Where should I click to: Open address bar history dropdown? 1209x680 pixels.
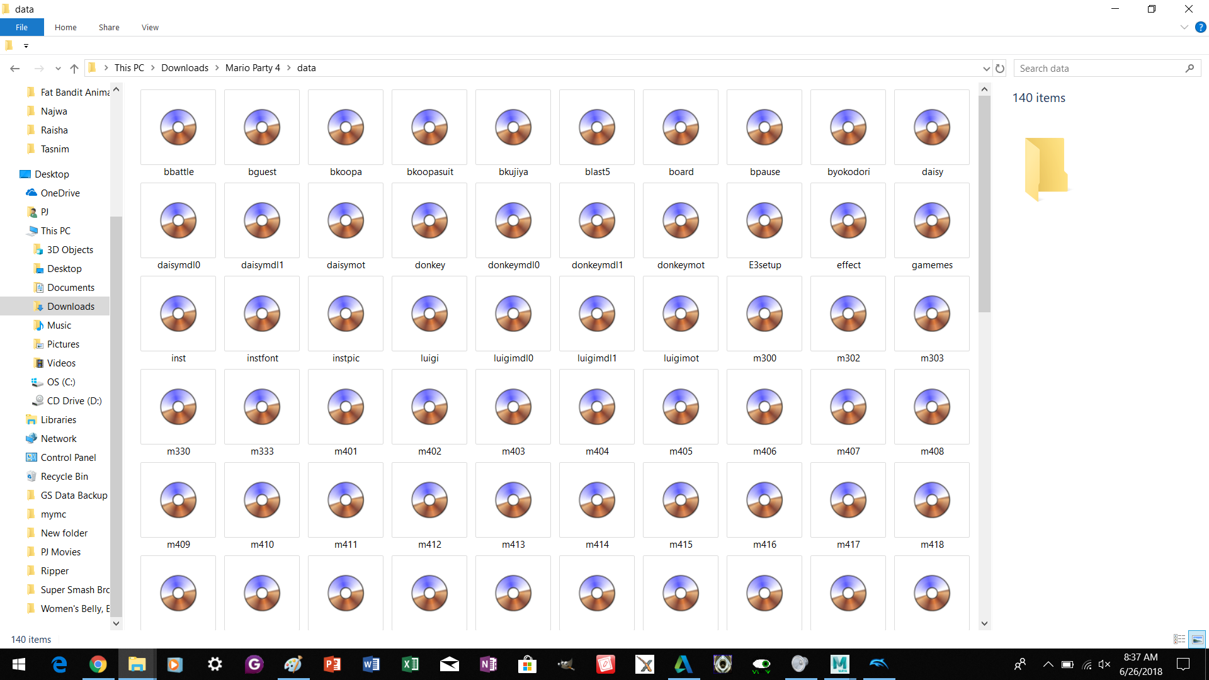(986, 68)
